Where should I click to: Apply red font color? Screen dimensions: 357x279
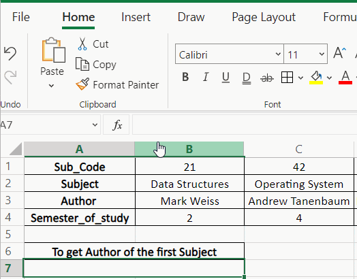[x=345, y=78]
